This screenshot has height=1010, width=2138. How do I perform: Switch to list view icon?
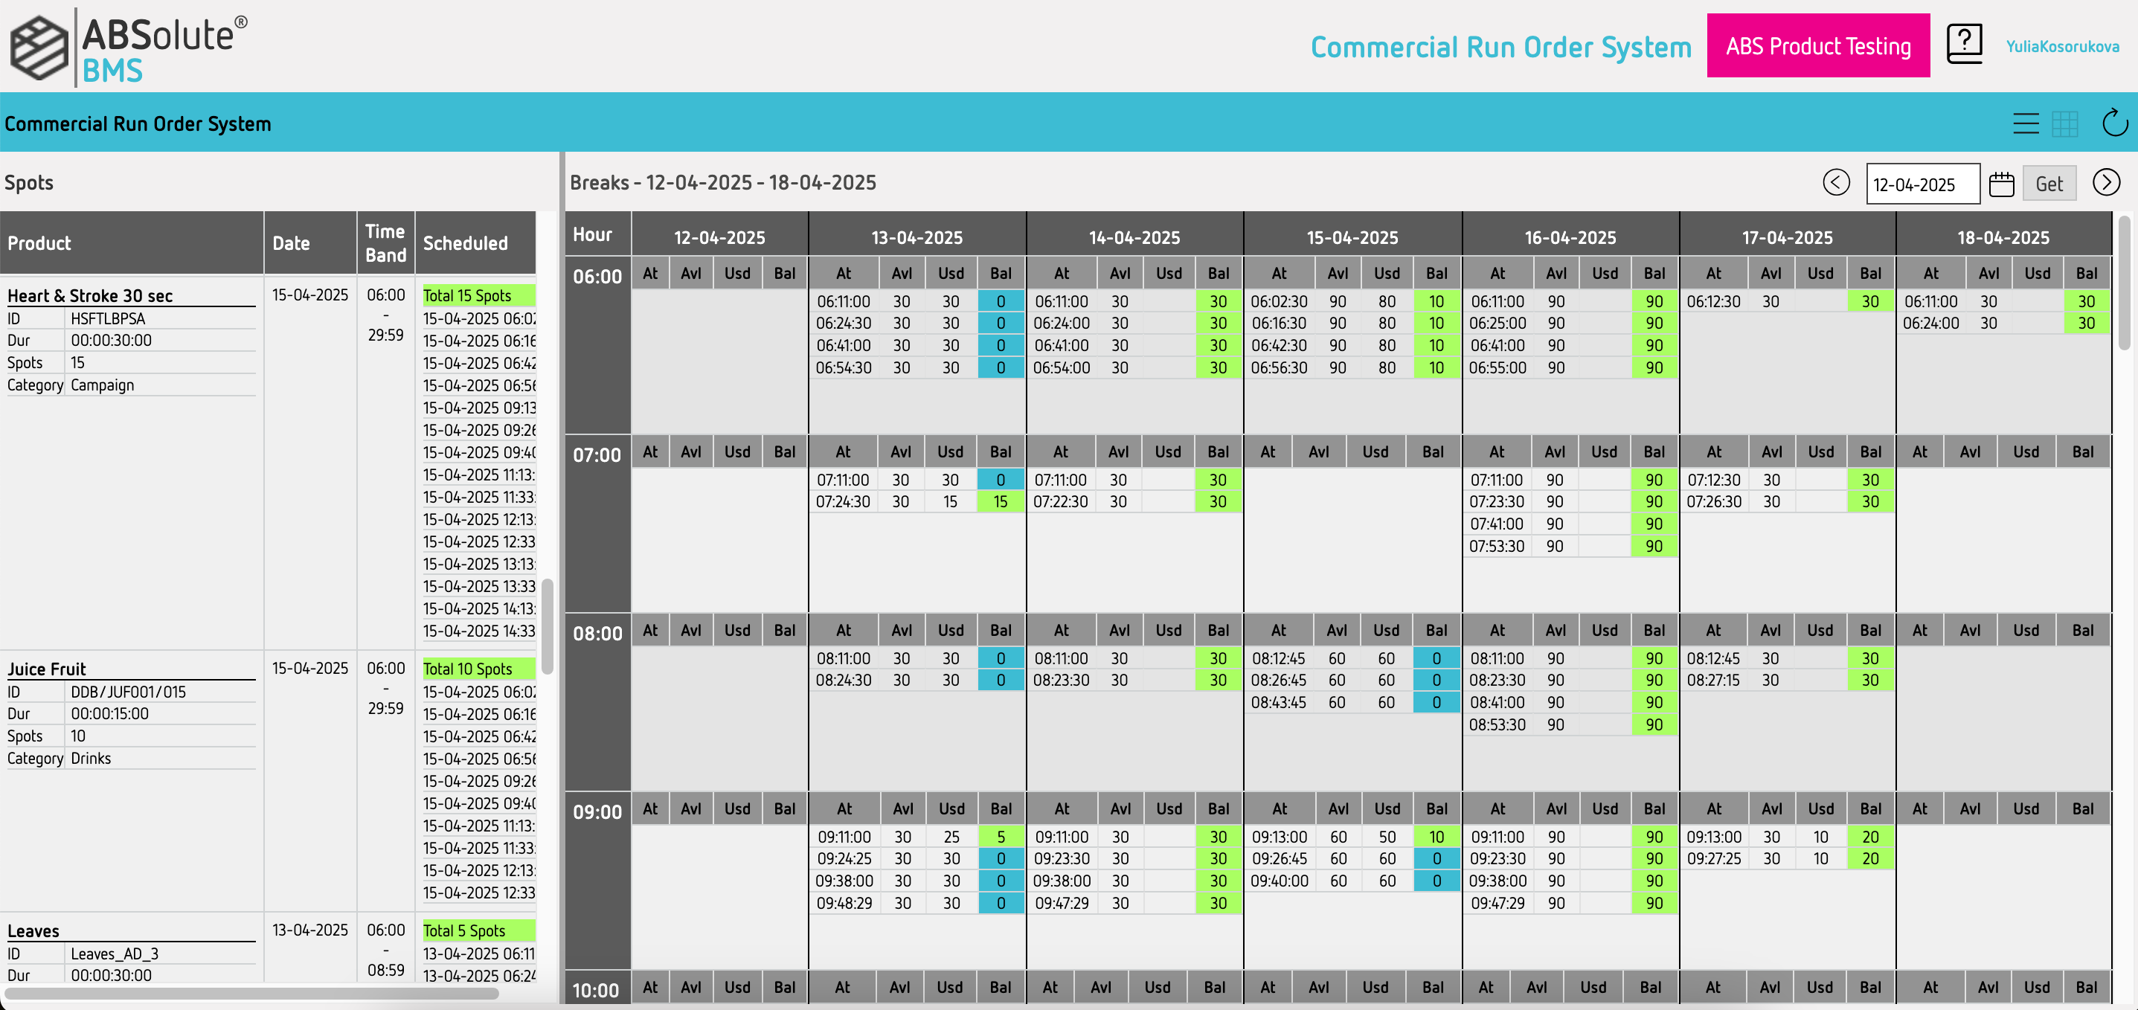[2025, 123]
